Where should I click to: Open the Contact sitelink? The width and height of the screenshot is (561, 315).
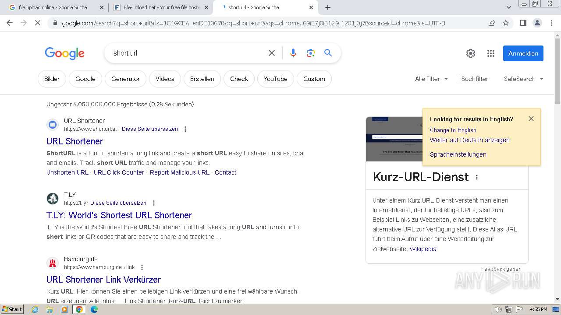[x=225, y=172]
